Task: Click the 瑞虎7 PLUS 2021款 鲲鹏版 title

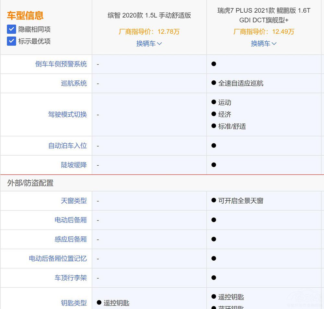Action: (x=264, y=15)
